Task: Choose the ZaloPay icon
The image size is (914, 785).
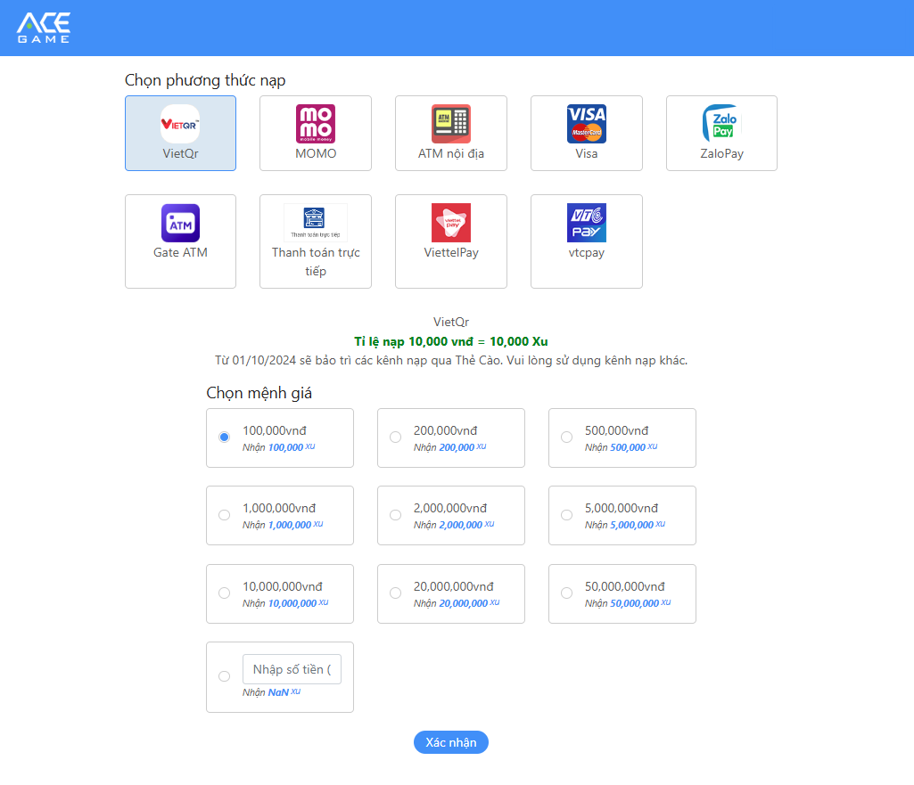Action: (x=721, y=124)
